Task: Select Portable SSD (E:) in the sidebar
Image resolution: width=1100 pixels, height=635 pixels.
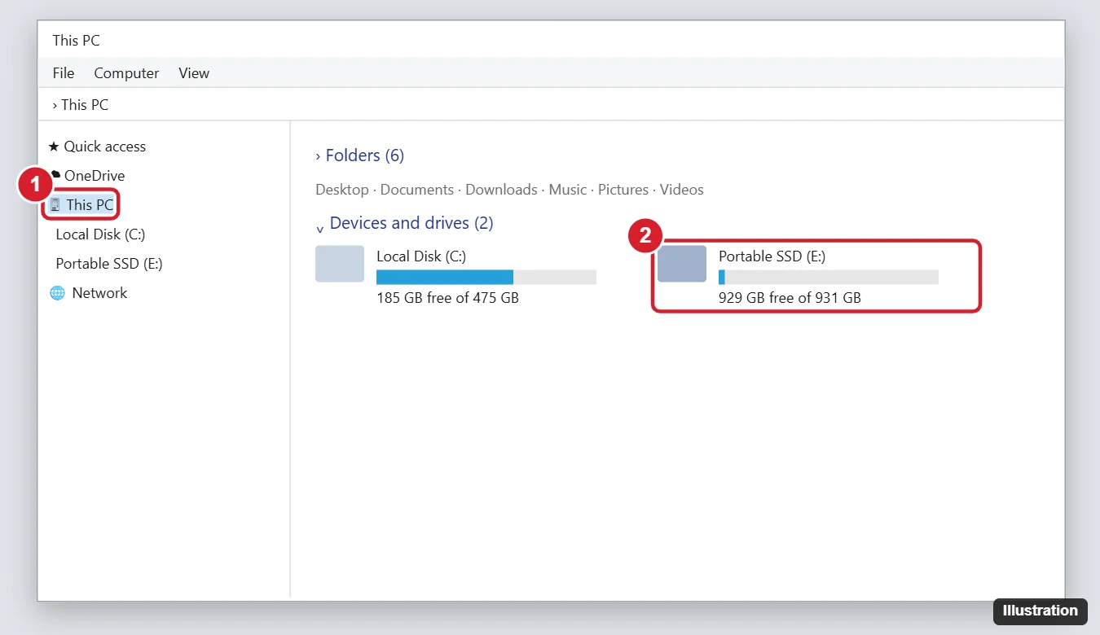Action: click(109, 264)
